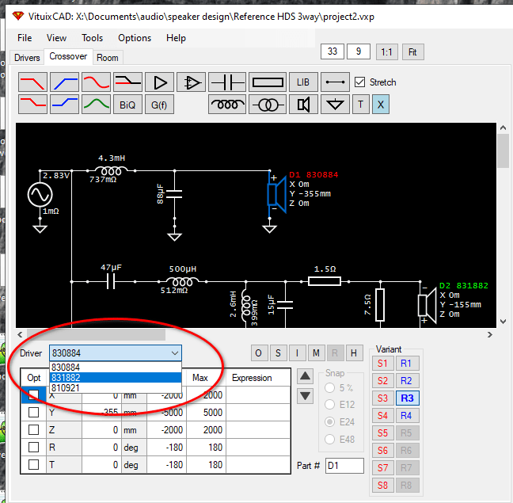Select the blue high-shelf filter icon

(x=64, y=105)
